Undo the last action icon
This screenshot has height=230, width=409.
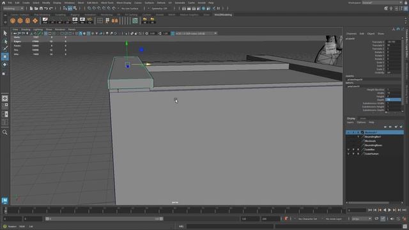[x=46, y=8]
